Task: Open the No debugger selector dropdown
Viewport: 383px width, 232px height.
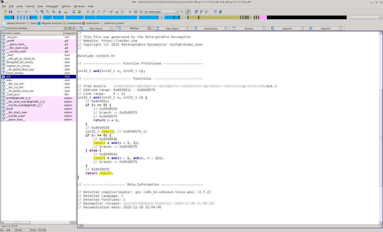Action: coord(161,12)
